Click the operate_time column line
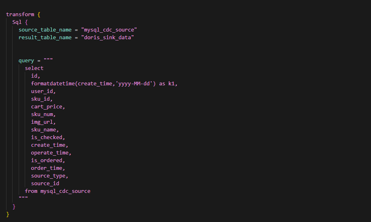Viewport: 371px width, 222px height. pos(51,153)
